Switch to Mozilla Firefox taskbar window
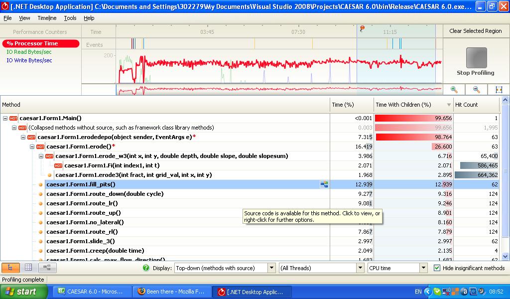Viewport: 510px width, 299px height. pyautogui.click(x=172, y=292)
